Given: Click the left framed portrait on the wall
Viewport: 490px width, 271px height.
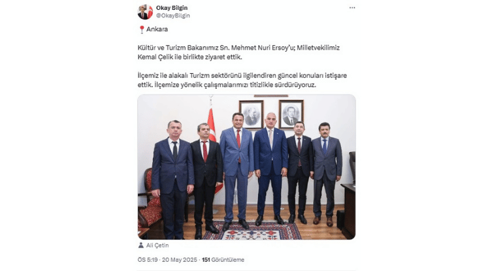Looking at the screenshot, I should 252,115.
